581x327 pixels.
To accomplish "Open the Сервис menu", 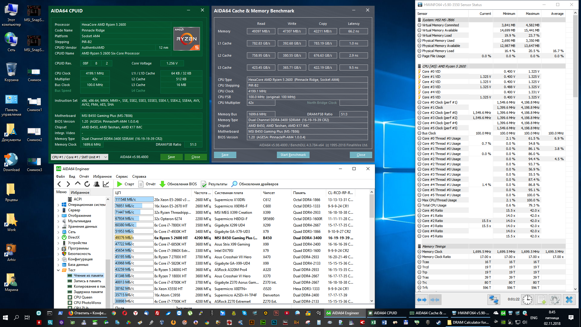I will pyautogui.click(x=122, y=177).
